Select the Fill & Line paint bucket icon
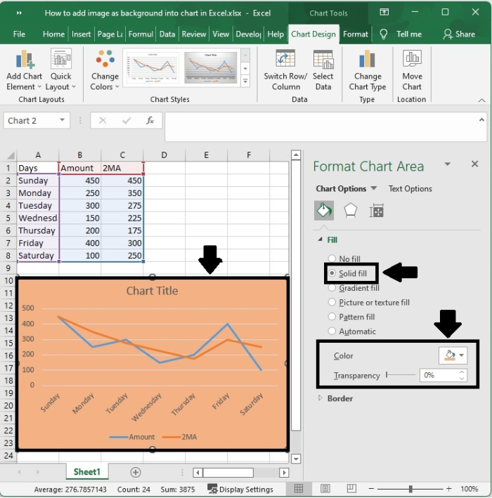This screenshot has width=492, height=498. pyautogui.click(x=324, y=211)
